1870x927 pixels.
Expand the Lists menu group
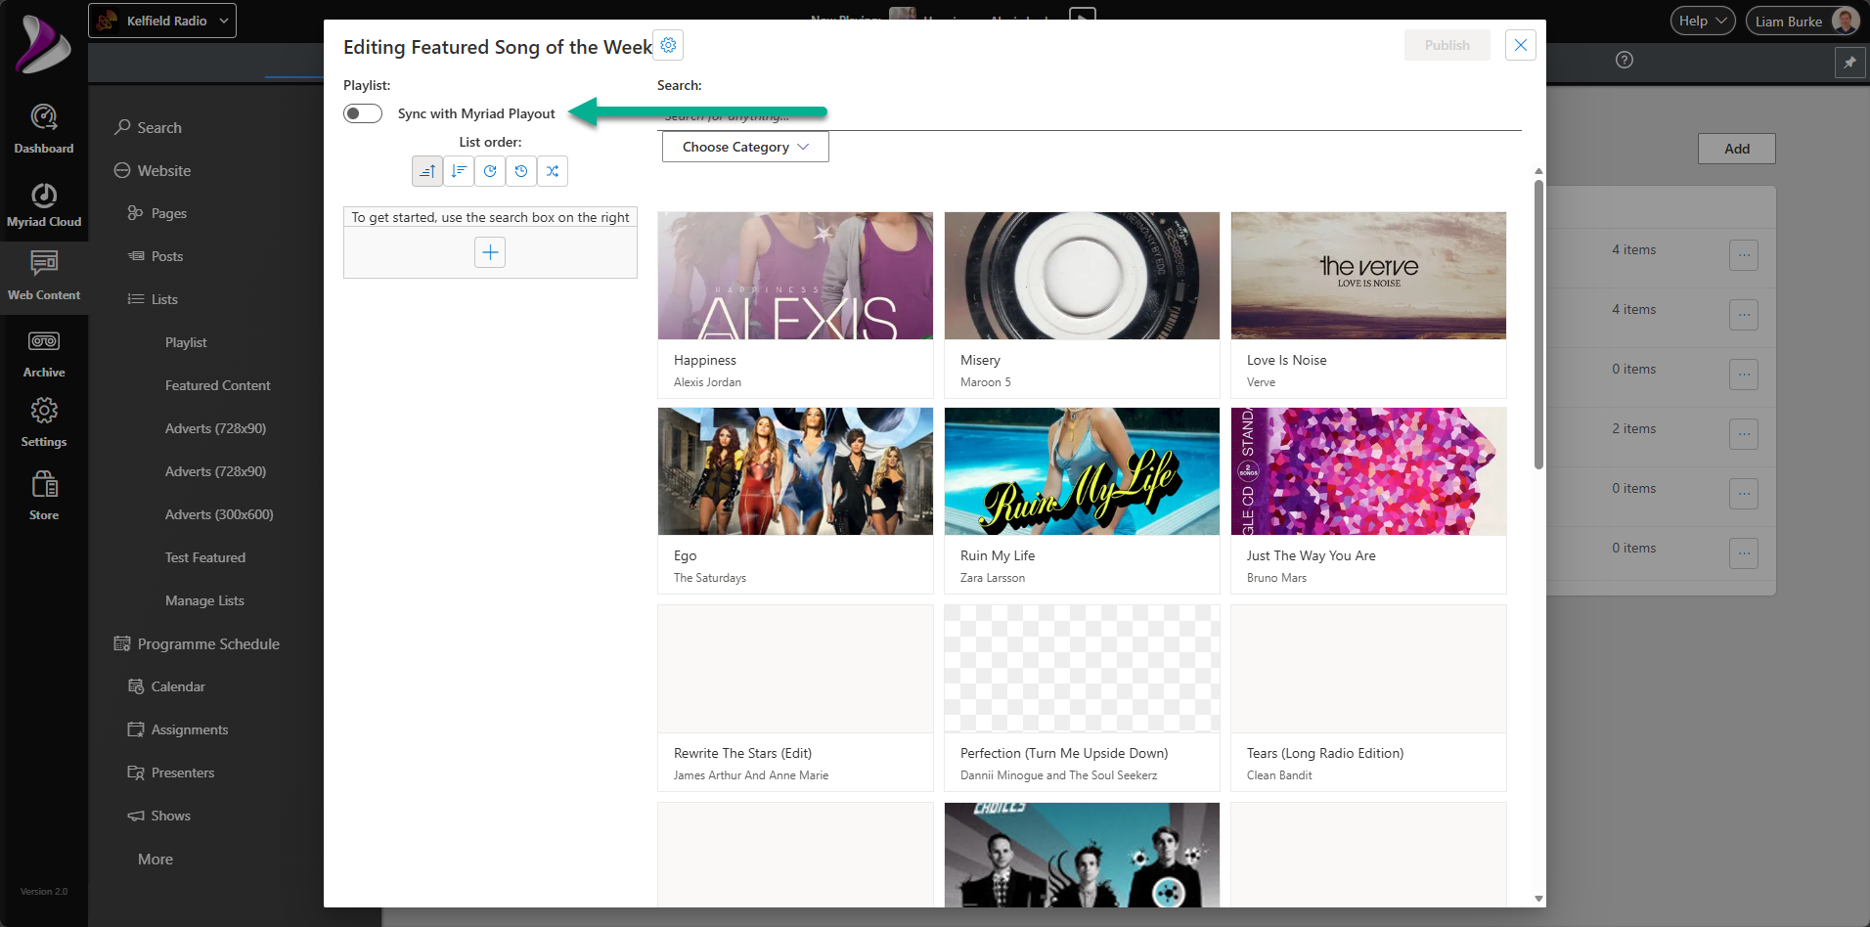point(153,299)
